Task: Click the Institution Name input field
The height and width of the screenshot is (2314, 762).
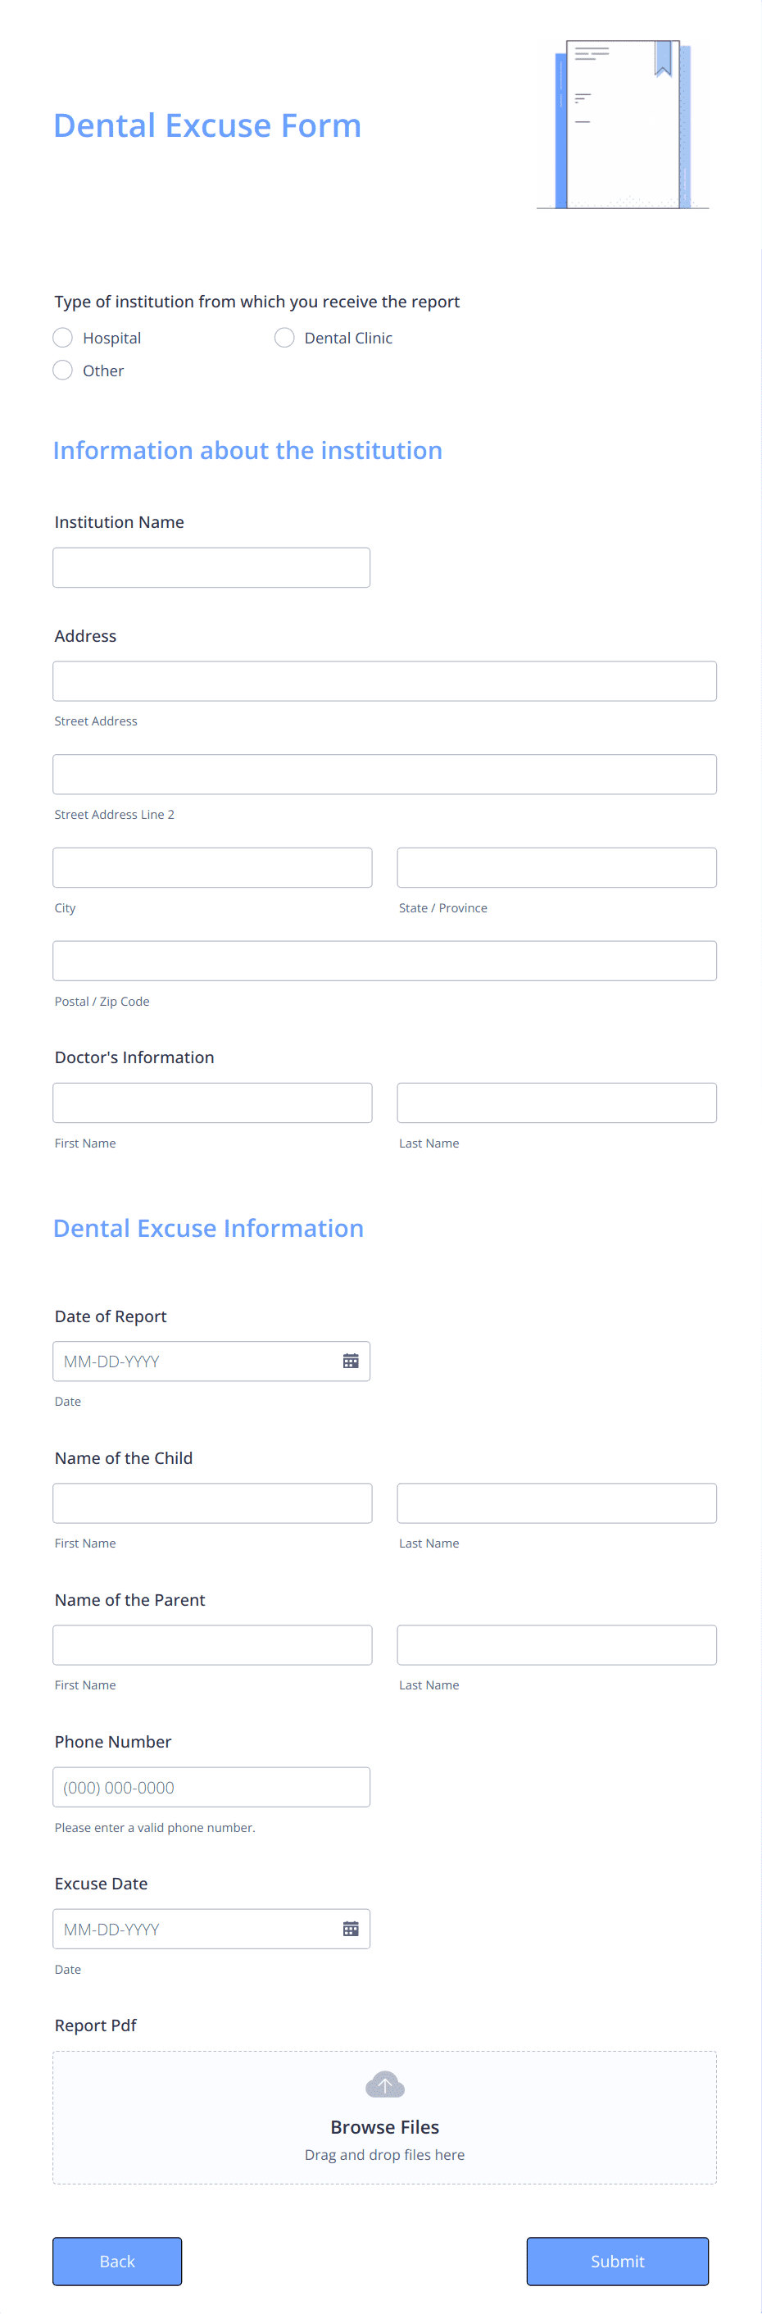Action: (x=211, y=567)
